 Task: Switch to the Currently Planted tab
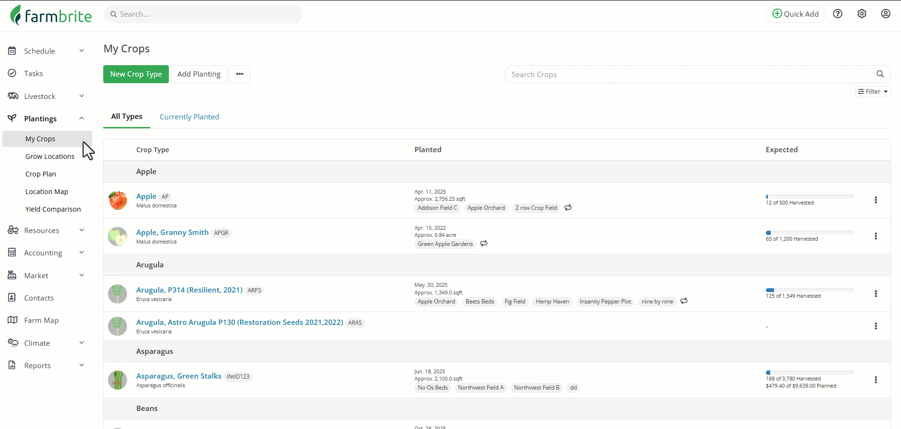pyautogui.click(x=189, y=117)
